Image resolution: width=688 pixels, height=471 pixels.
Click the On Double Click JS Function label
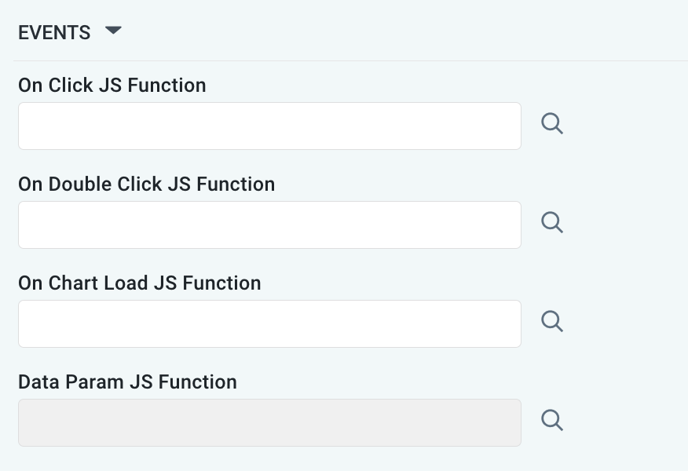pyautogui.click(x=146, y=184)
